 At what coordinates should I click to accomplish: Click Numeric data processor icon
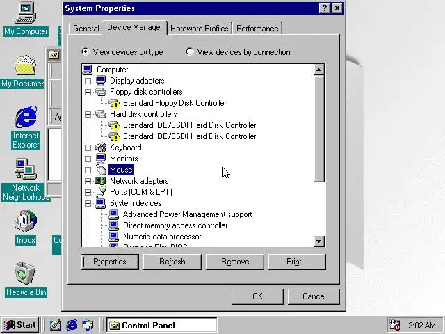point(114,237)
